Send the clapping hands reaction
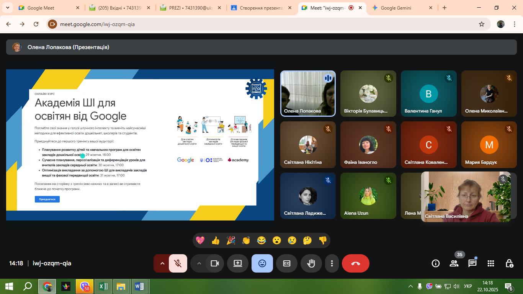The width and height of the screenshot is (523, 294). [246, 240]
